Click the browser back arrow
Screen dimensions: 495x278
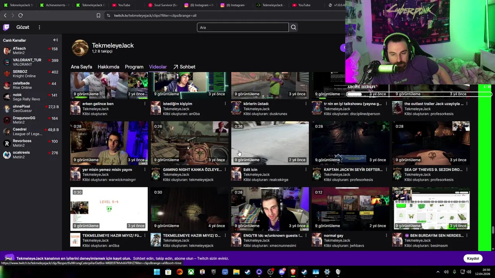[5, 15]
